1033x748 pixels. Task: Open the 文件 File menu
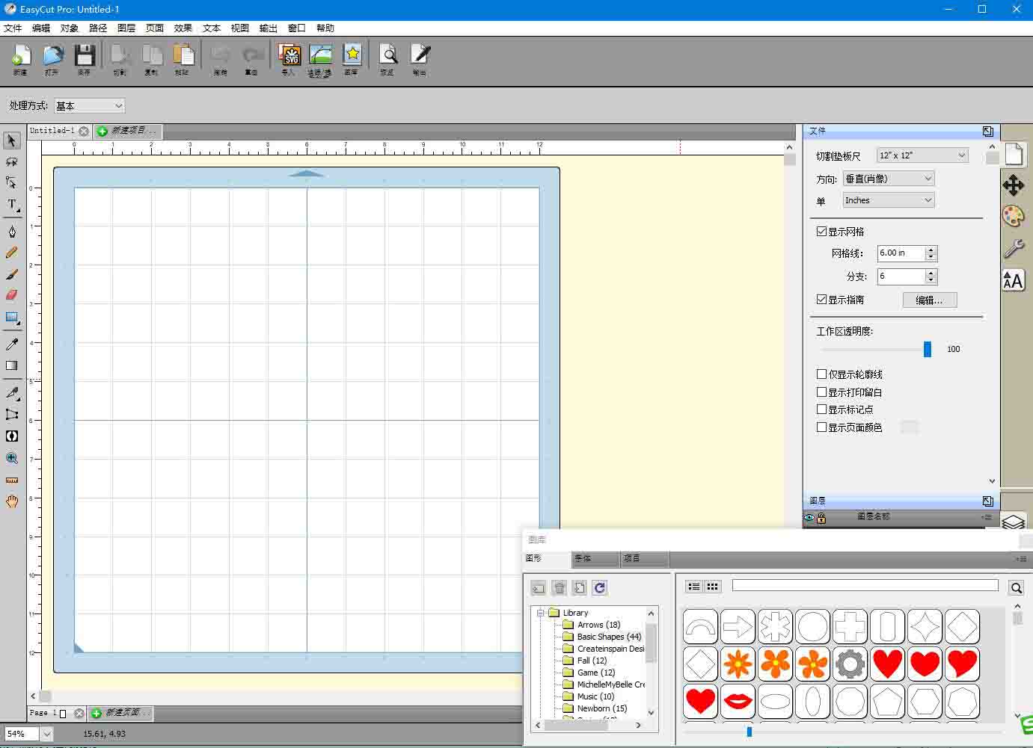(13, 28)
